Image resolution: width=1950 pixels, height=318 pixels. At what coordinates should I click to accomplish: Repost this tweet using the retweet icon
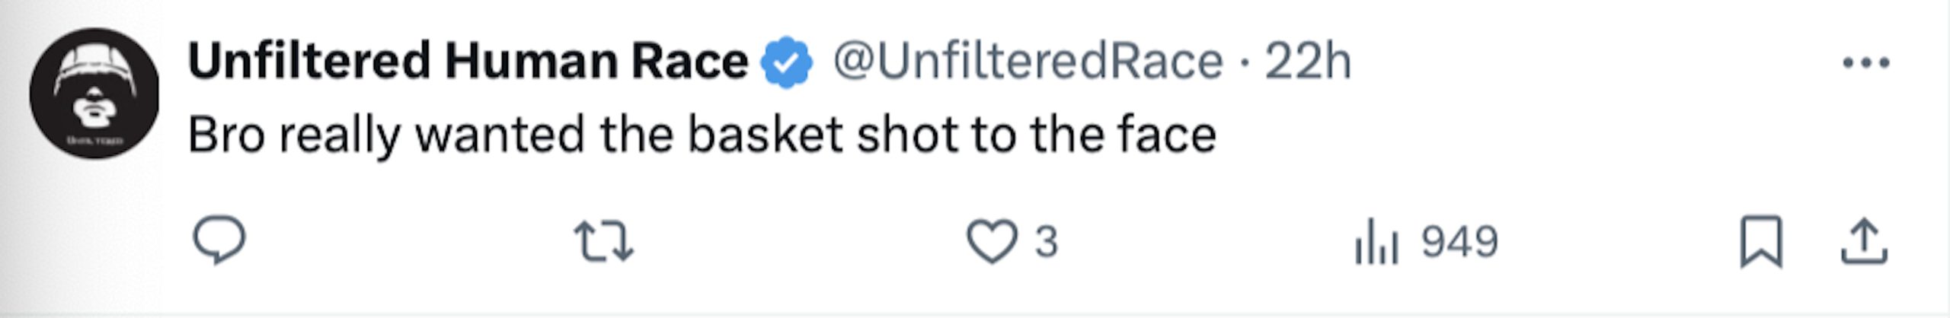click(603, 241)
